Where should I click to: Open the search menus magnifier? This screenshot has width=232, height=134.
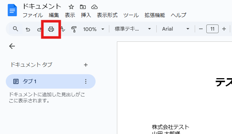click(16, 29)
